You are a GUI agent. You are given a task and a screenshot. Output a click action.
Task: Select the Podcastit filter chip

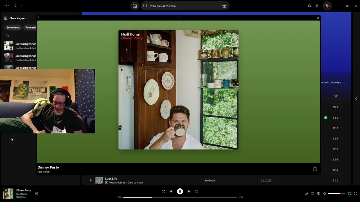30,27
